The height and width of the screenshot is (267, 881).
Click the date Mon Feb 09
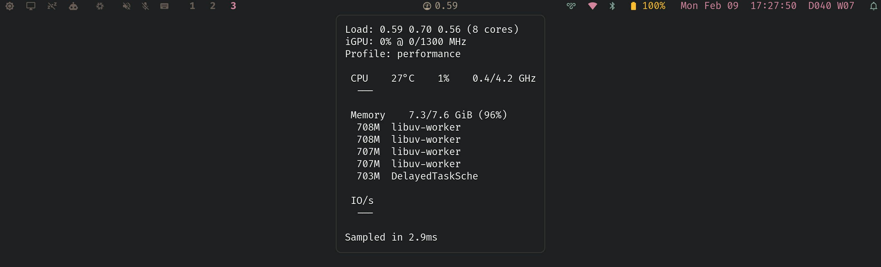pos(709,6)
